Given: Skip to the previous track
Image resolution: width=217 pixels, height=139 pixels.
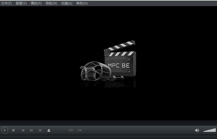Looking at the screenshot, I should (23, 130).
